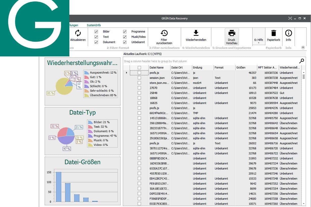The height and width of the screenshot is (207, 311).
Task: Click the D0FD25E4914... file name
Action: coord(159,194)
